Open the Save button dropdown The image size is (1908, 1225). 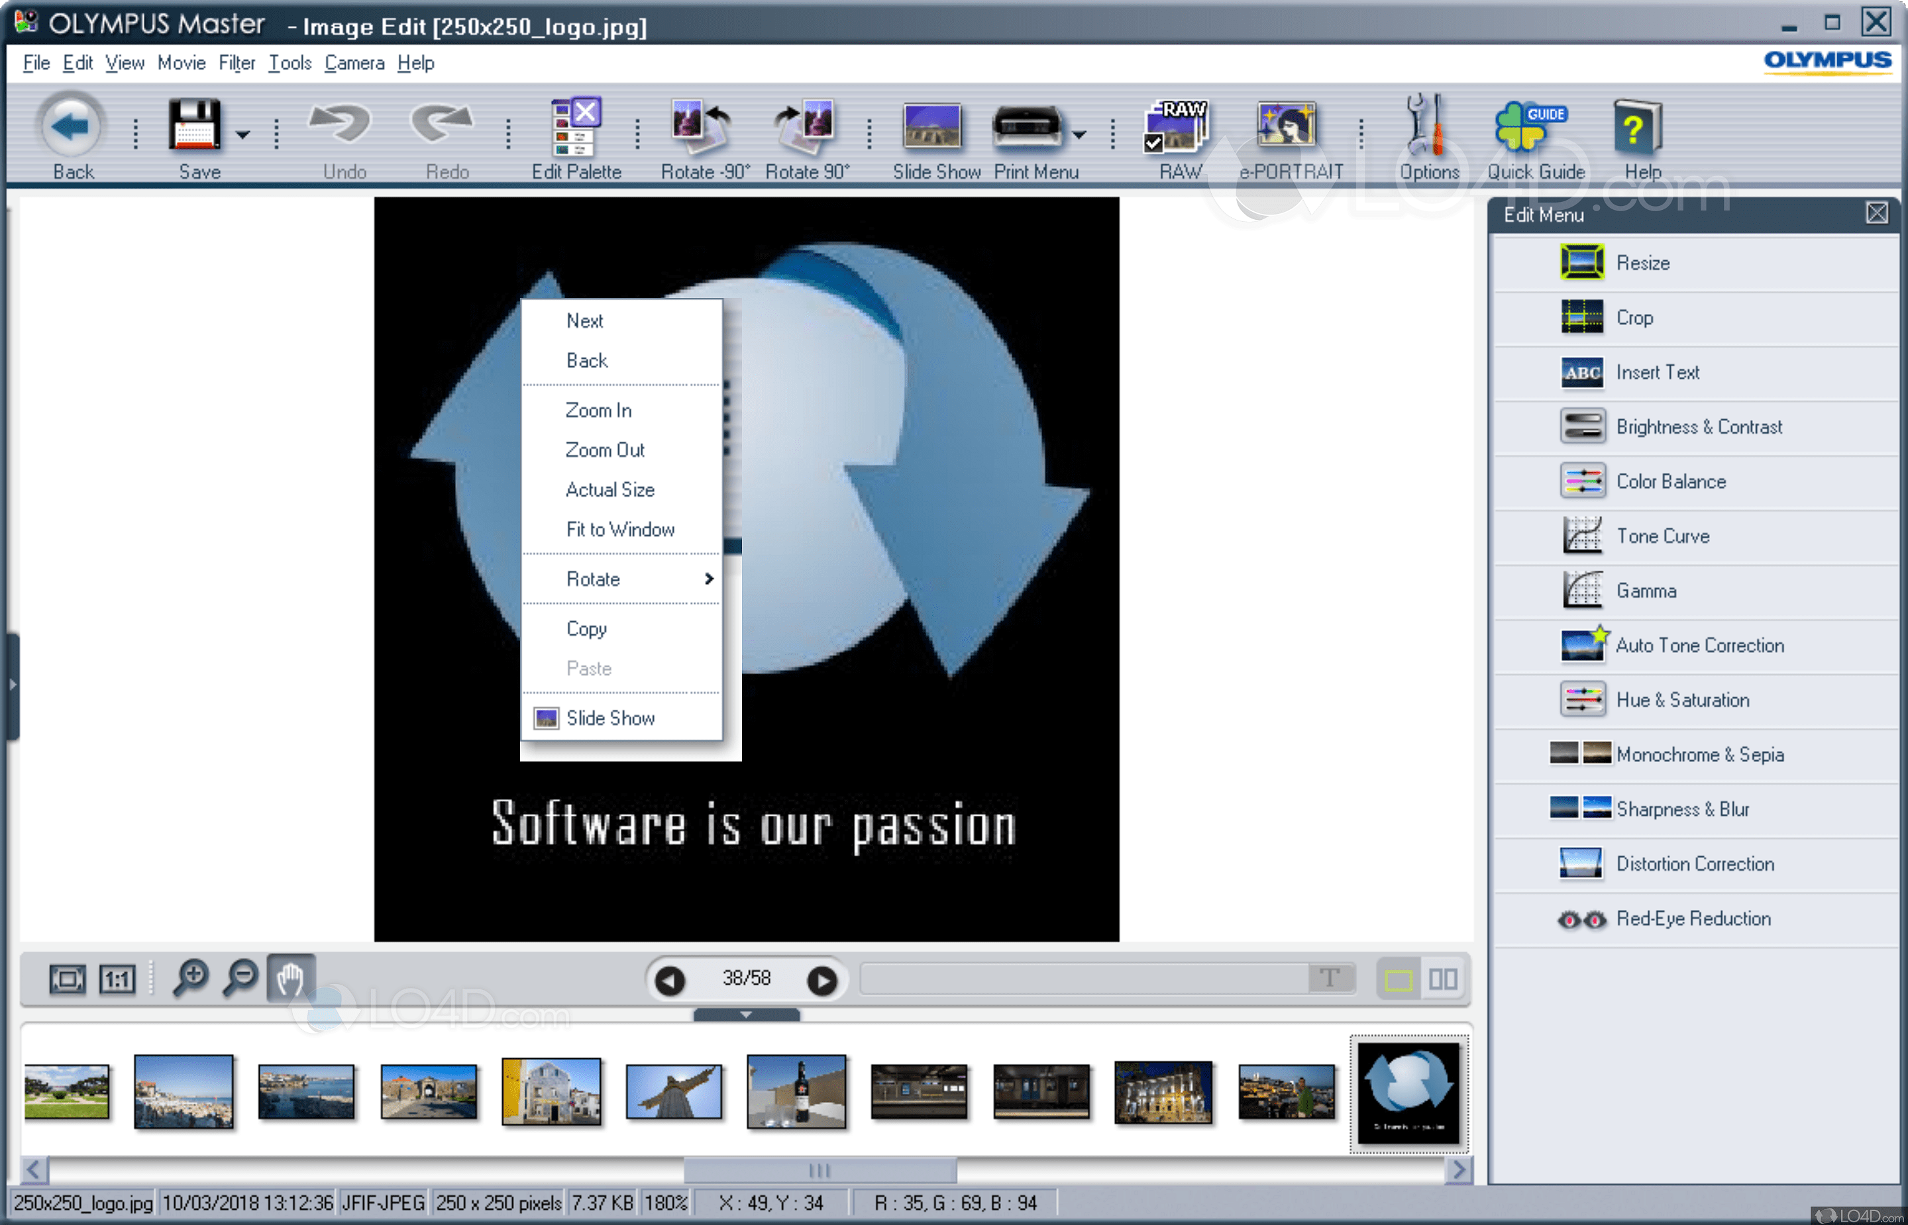coord(241,135)
